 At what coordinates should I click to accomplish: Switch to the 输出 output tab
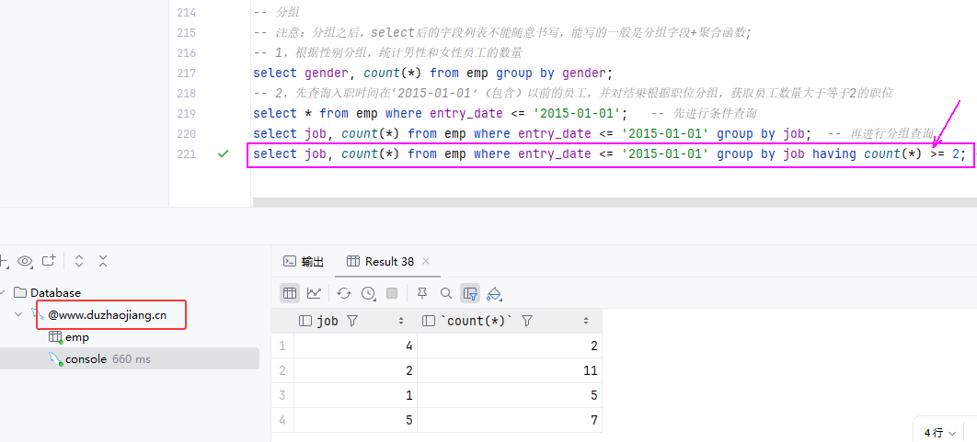coord(304,262)
